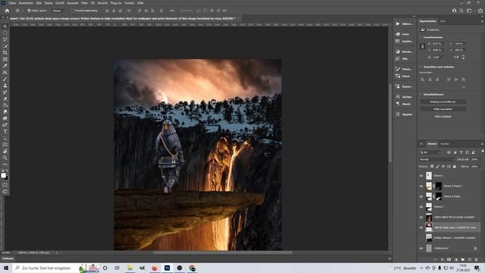Enable the Transformationsstrg. checkbox
The width and height of the screenshot is (485, 273).
[72, 11]
